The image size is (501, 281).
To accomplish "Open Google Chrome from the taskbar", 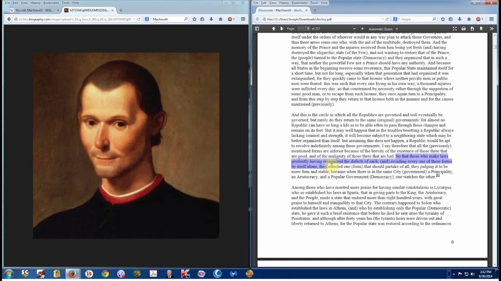I will coord(105,274).
